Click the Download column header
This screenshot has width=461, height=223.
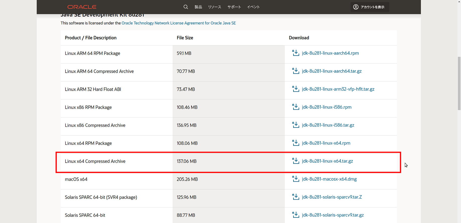tap(299, 38)
